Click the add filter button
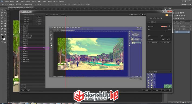Screen dimensions: 192x104 coord(153,42)
